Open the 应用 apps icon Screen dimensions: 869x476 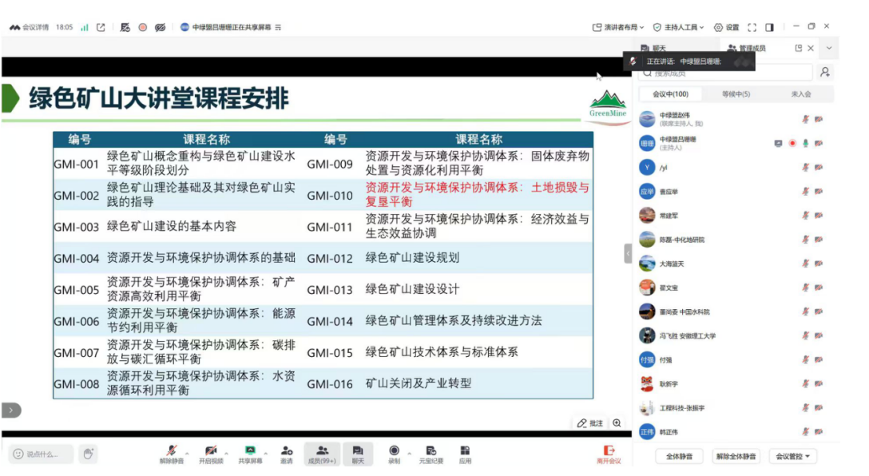pyautogui.click(x=465, y=452)
